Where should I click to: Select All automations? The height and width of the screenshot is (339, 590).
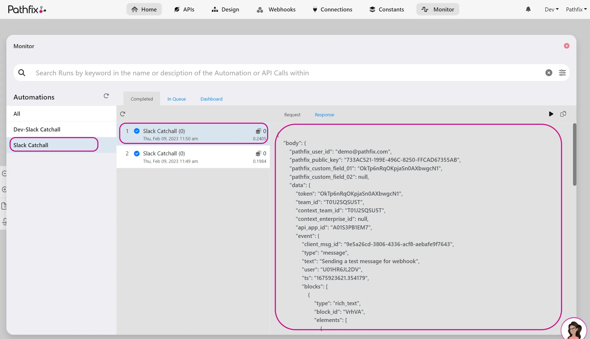(61, 114)
